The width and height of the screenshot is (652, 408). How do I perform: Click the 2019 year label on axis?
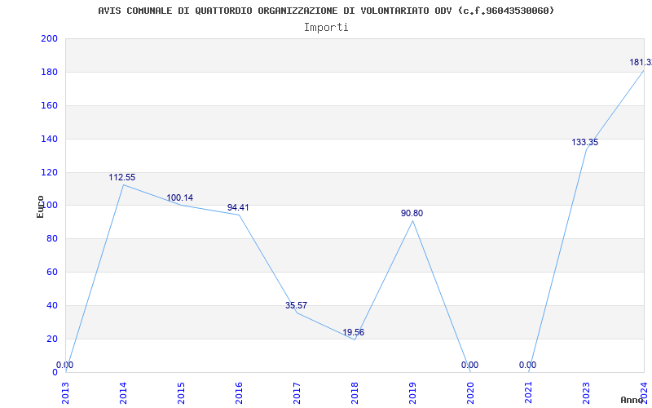(412, 392)
